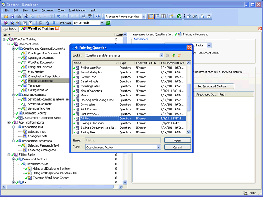Open the Look in dropdown list
This screenshot has width=263, height=197.
(161, 55)
